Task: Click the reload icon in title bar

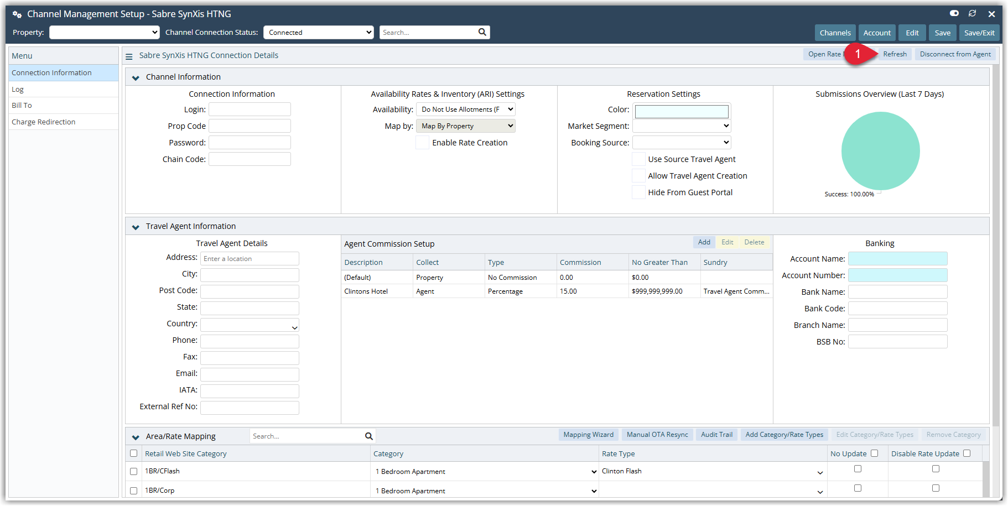Action: point(973,13)
